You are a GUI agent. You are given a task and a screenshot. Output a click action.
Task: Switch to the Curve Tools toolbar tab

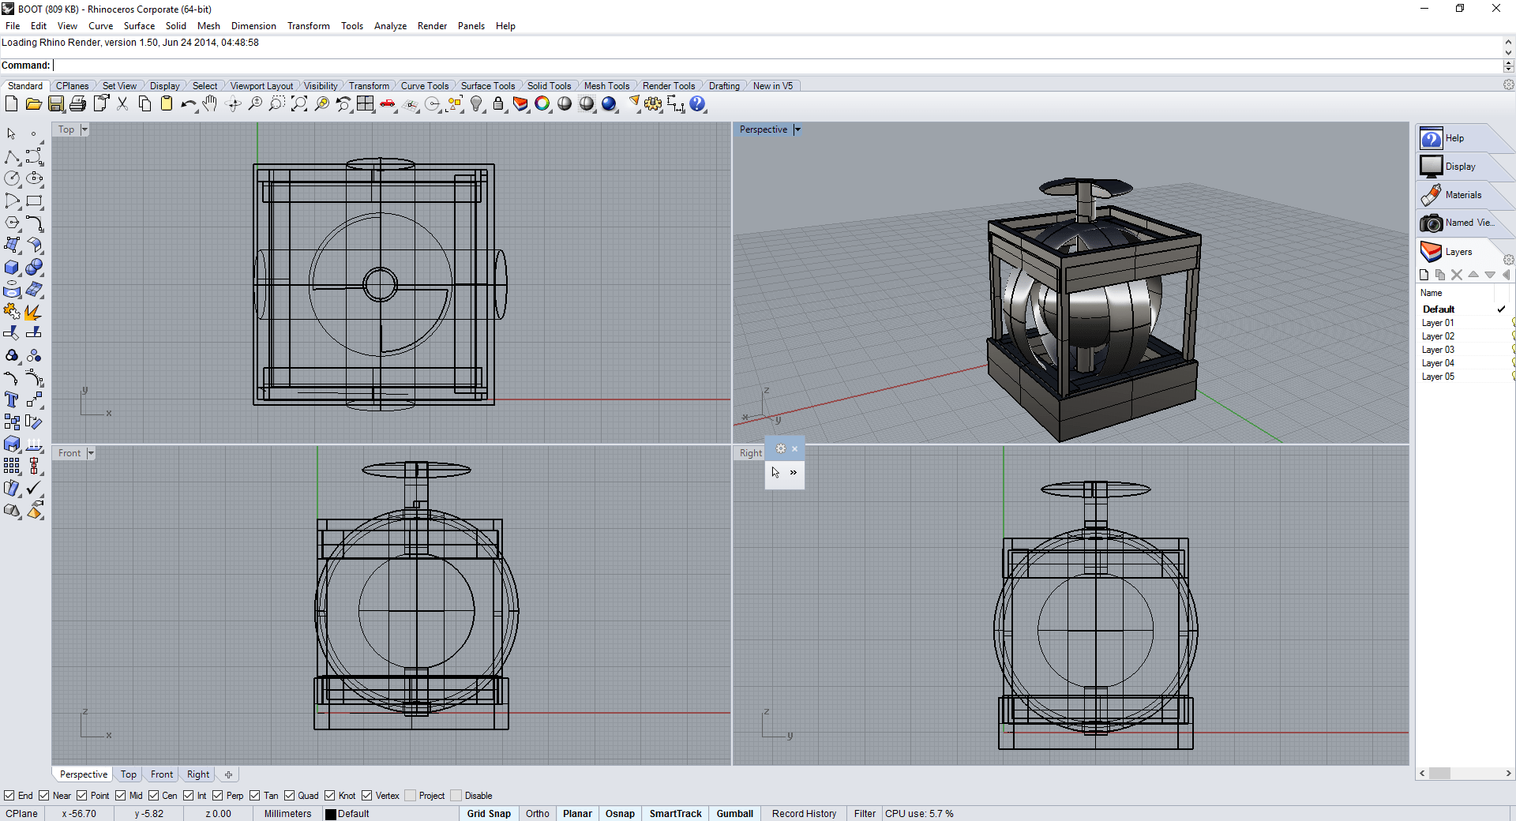click(x=424, y=86)
